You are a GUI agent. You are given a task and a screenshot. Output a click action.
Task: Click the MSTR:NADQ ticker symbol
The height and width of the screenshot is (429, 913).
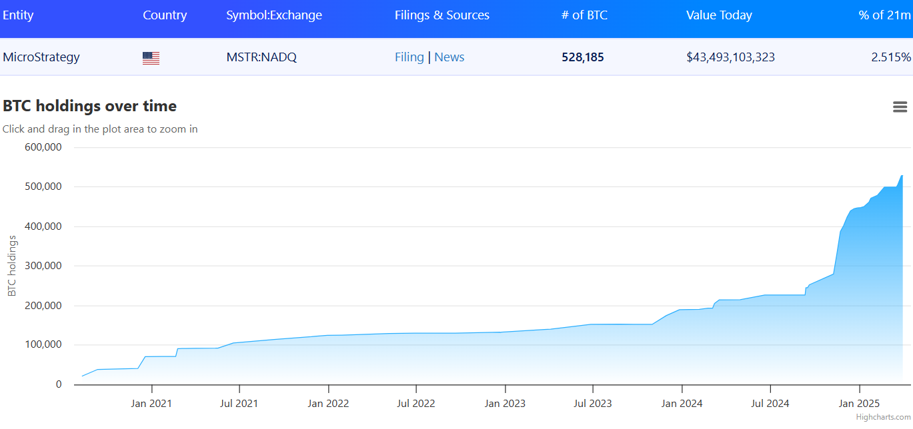point(261,57)
